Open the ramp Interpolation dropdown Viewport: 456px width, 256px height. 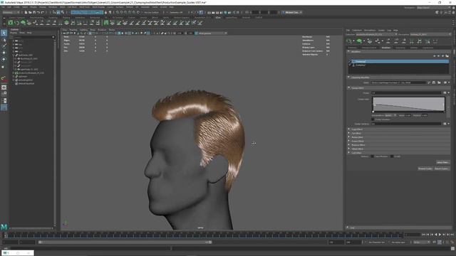[x=390, y=115]
